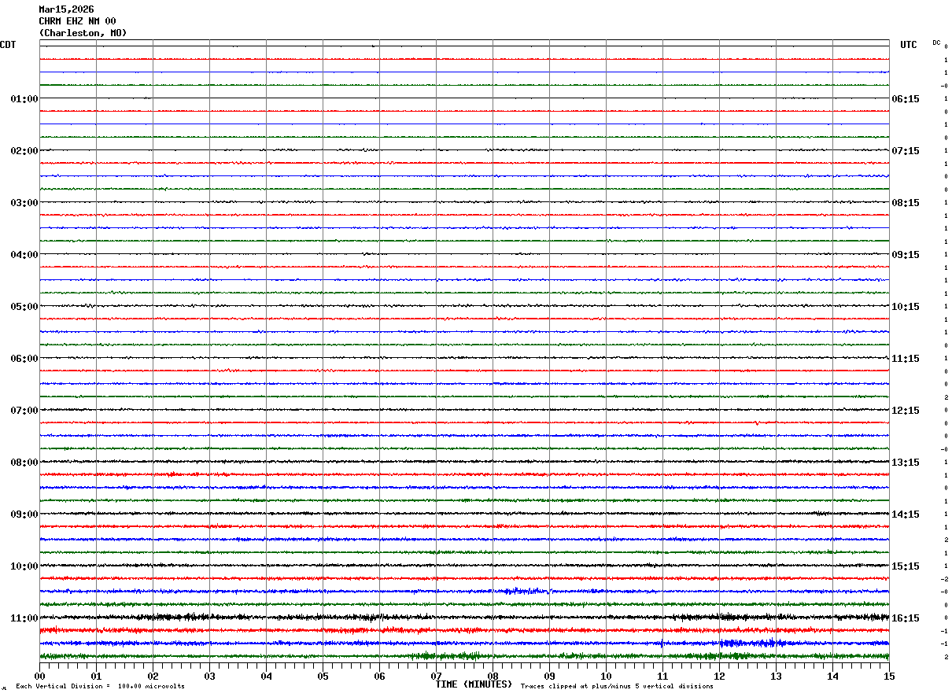Click minute tick label 00 on time axis
The image size is (952, 697).
(x=39, y=676)
